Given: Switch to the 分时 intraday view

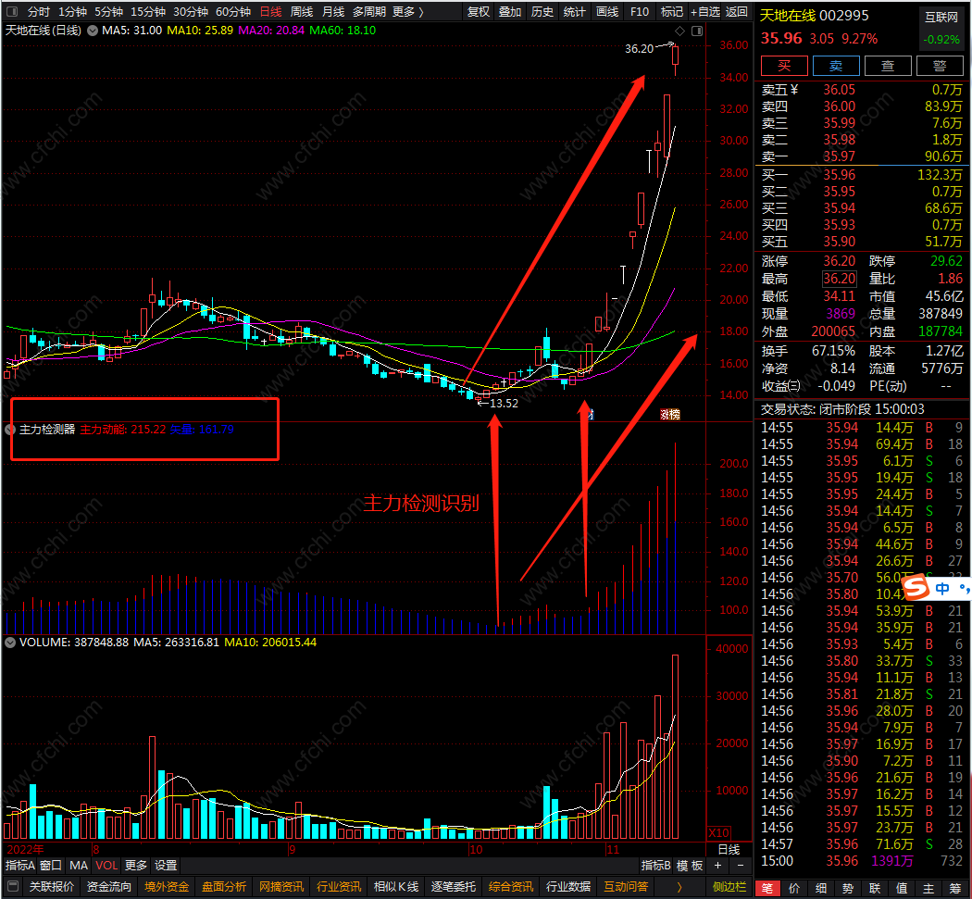Looking at the screenshot, I should click(39, 11).
